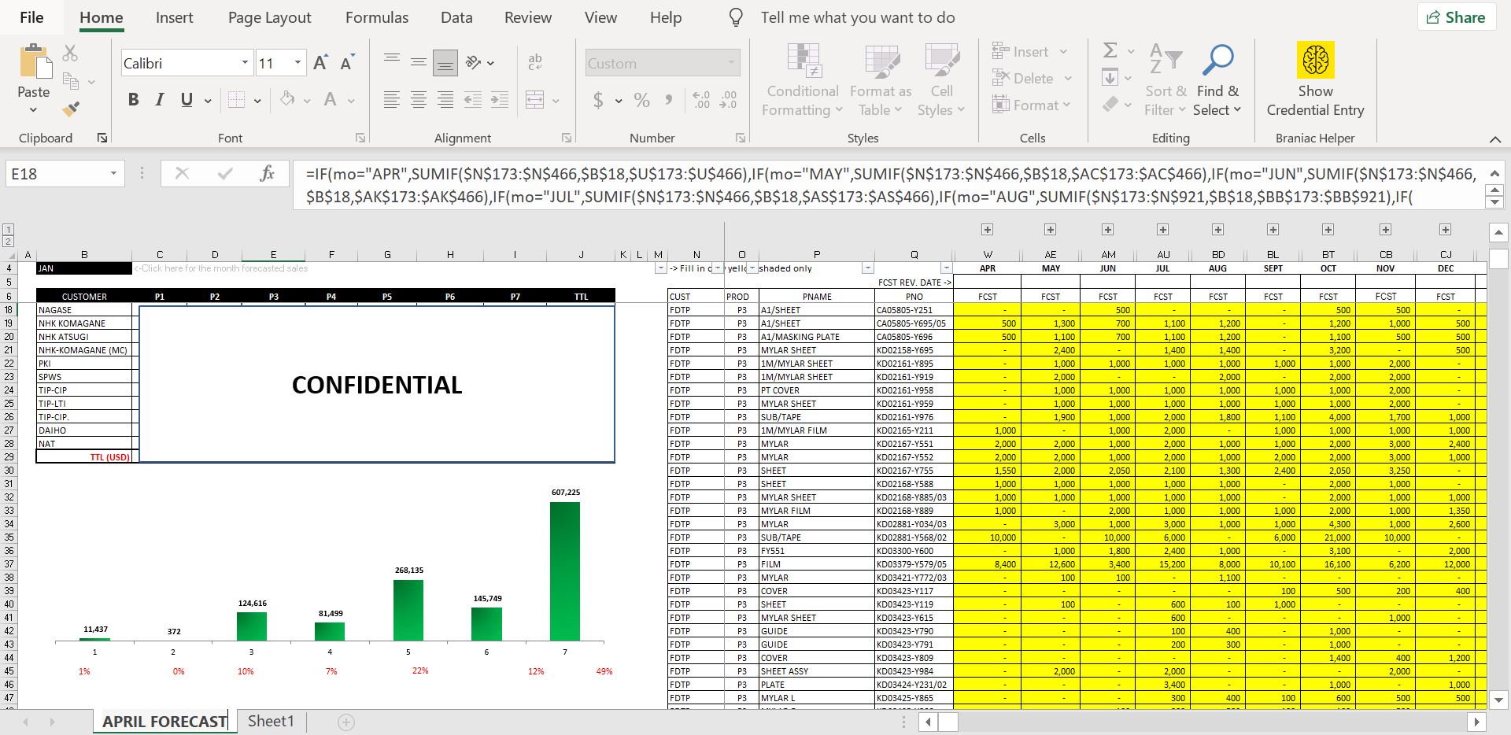Expand the column group above column W
This screenshot has width=1511, height=735.
point(987,230)
